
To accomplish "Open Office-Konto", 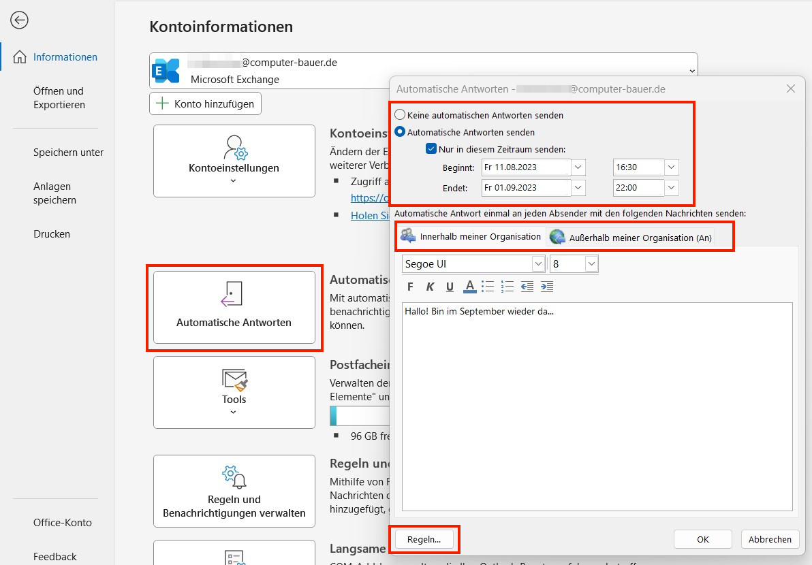I will point(62,523).
